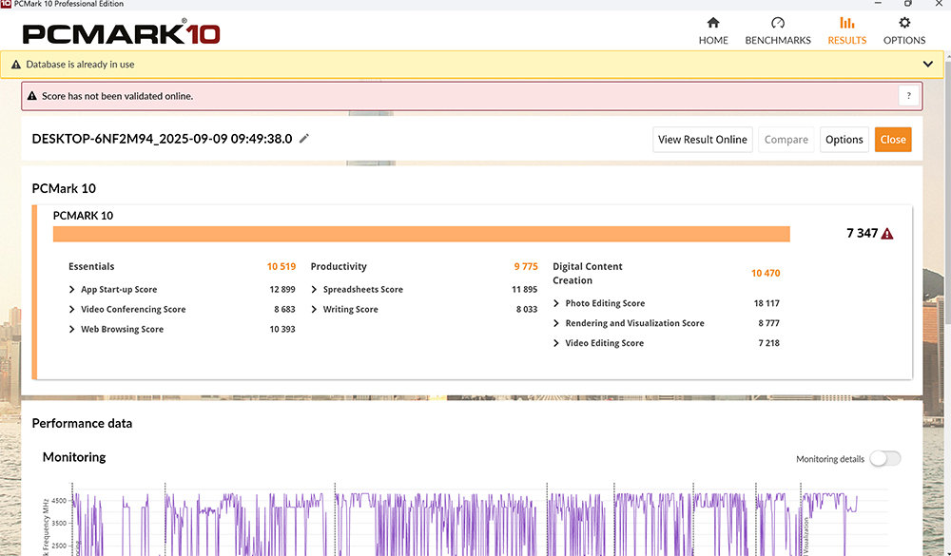Image resolution: width=951 pixels, height=556 pixels.
Task: Click the question mark help icon
Action: click(x=908, y=96)
